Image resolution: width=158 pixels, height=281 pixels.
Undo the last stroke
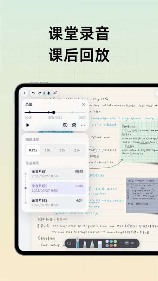(x=33, y=93)
